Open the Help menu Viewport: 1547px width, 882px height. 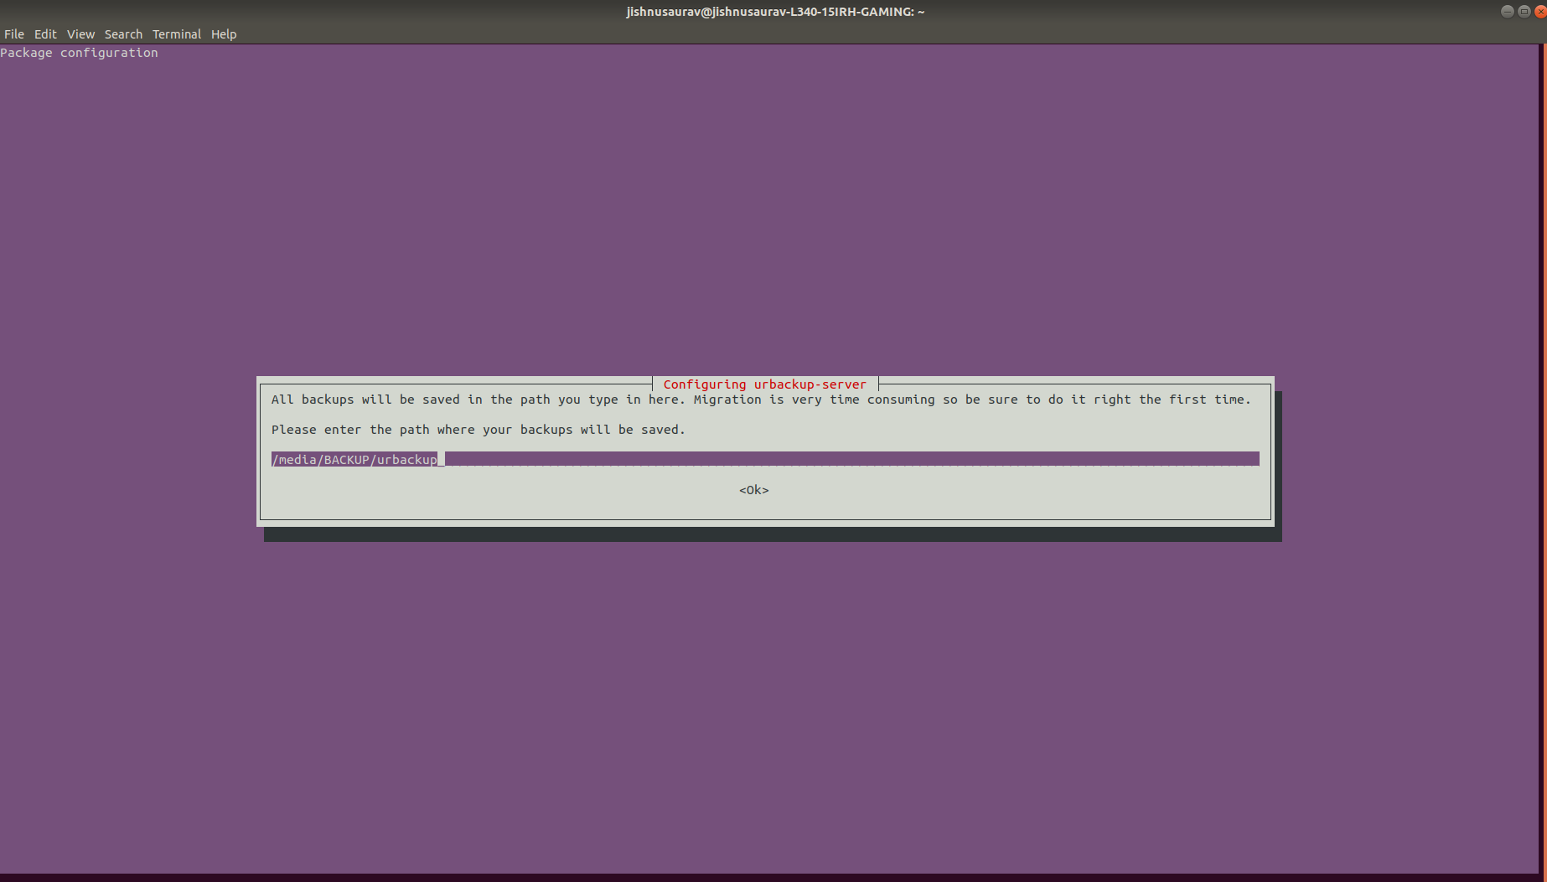(x=224, y=34)
